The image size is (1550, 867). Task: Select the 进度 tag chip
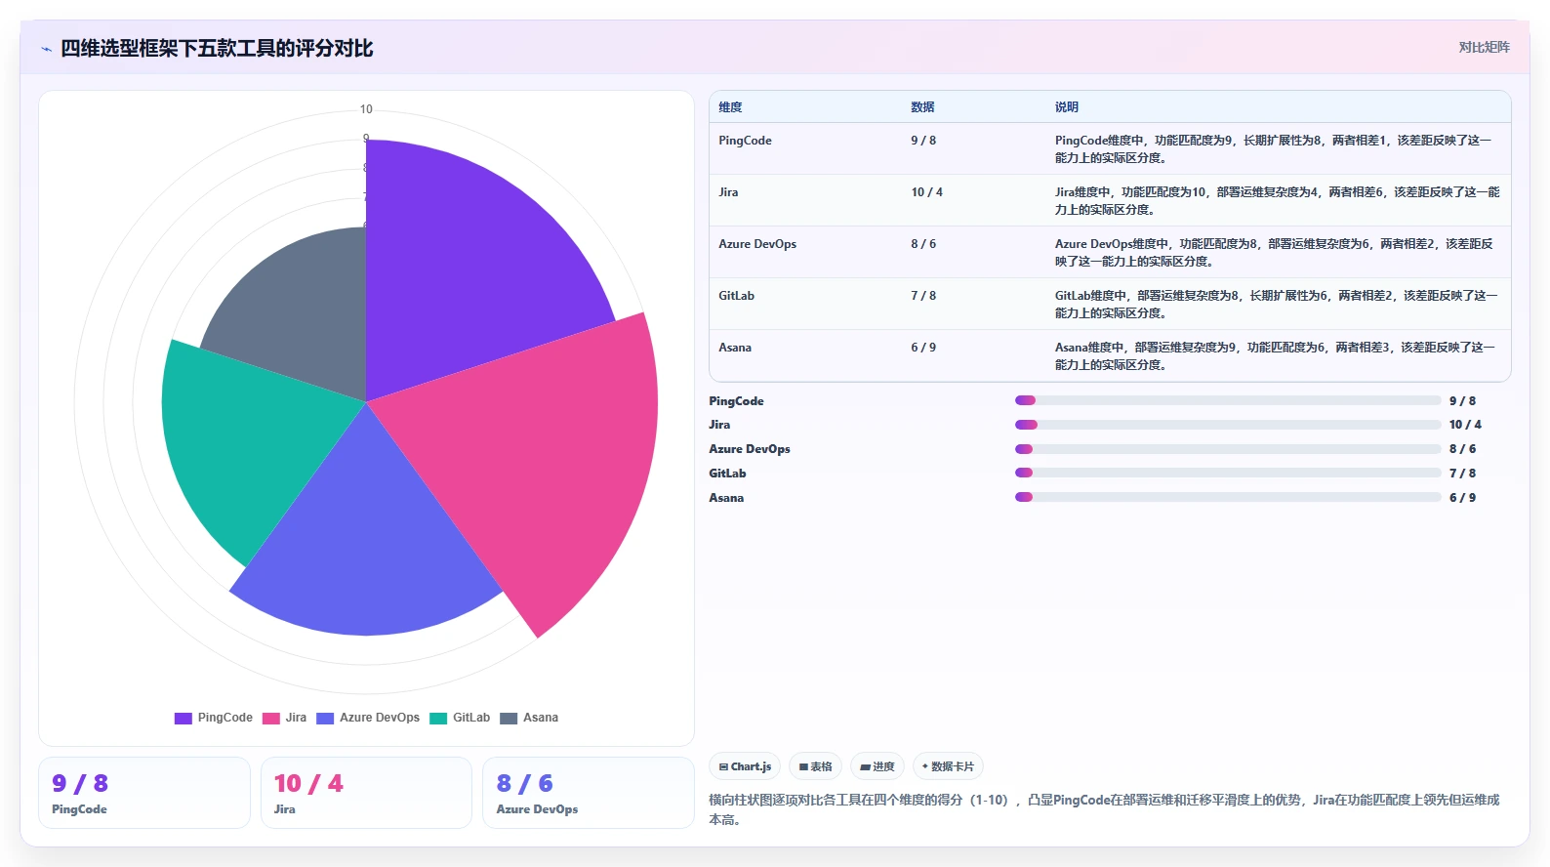click(x=877, y=766)
